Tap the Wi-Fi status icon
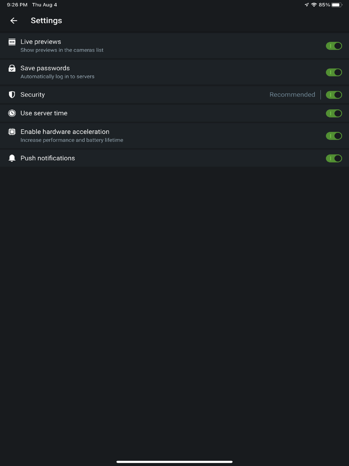The height and width of the screenshot is (466, 349). (x=314, y=5)
